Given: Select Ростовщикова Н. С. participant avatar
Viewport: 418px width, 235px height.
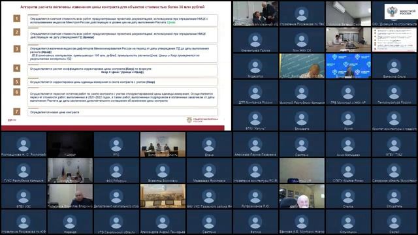Looking at the screenshot, I should [x=24, y=145].
